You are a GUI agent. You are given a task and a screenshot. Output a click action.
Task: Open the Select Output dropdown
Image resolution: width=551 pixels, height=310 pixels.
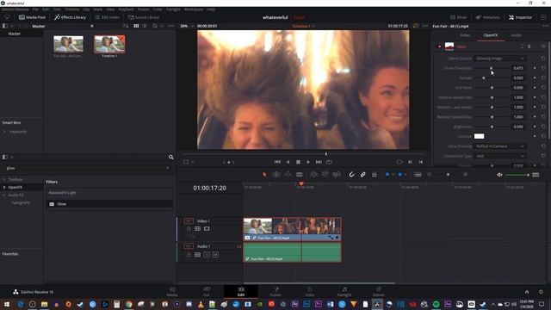[x=499, y=59]
